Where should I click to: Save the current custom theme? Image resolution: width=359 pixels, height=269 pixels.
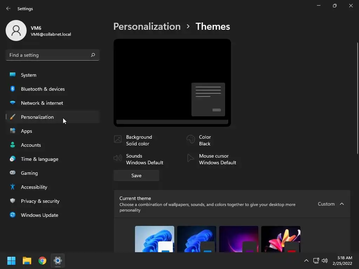click(x=136, y=175)
